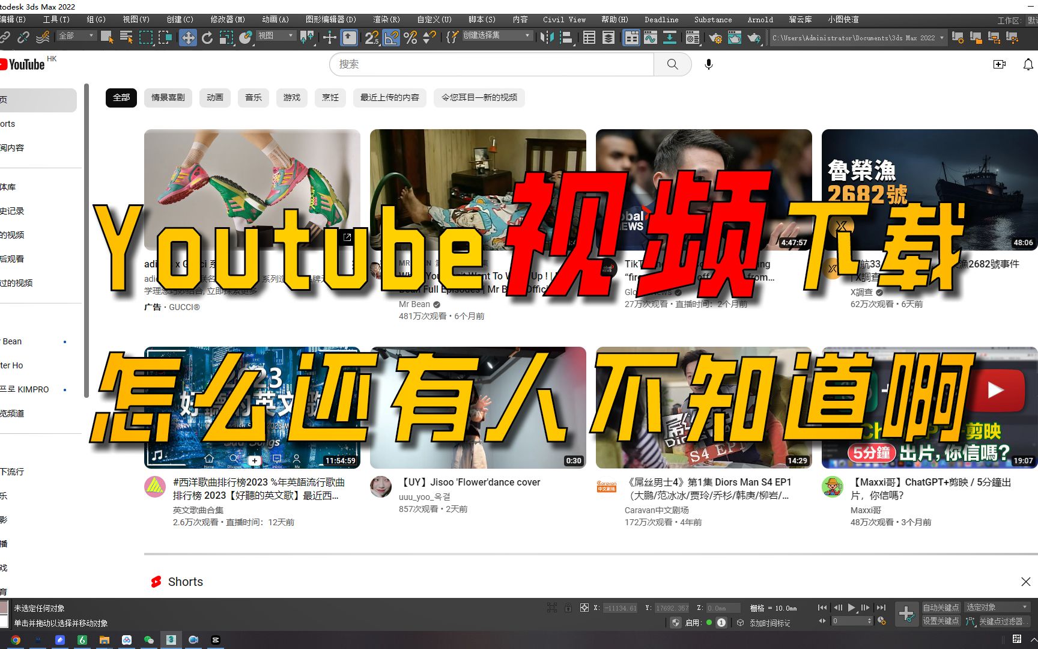Toggle Percent Snap icon
1038x649 pixels.
click(410, 37)
